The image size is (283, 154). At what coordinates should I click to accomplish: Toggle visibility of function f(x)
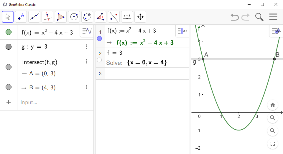(x=9, y=32)
